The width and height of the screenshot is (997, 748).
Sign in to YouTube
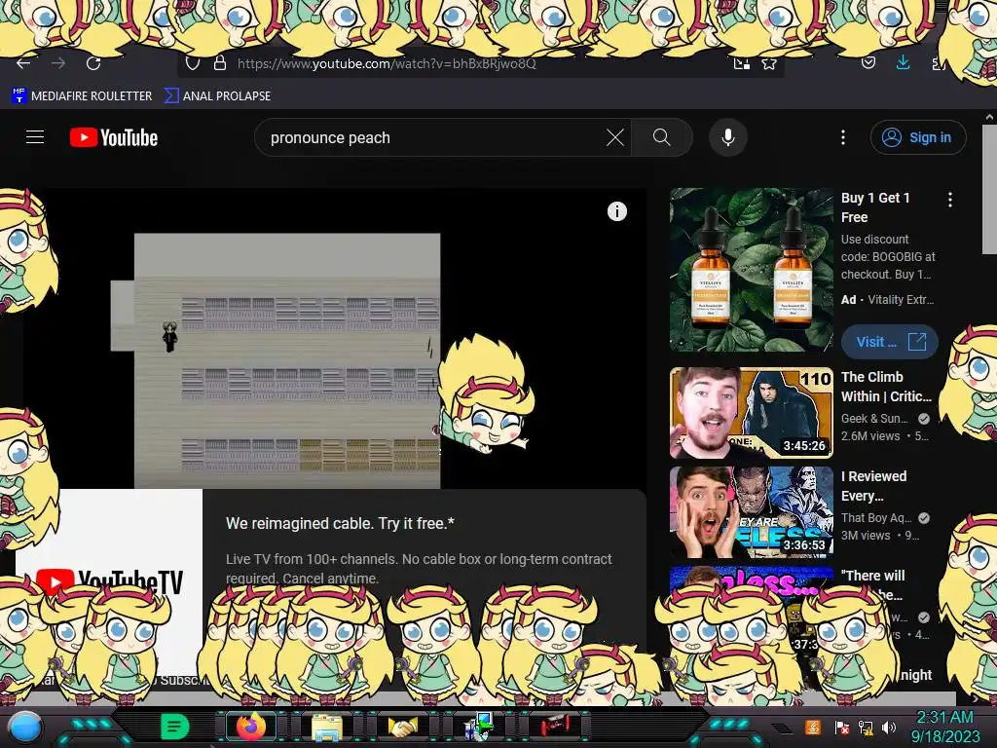click(x=918, y=137)
